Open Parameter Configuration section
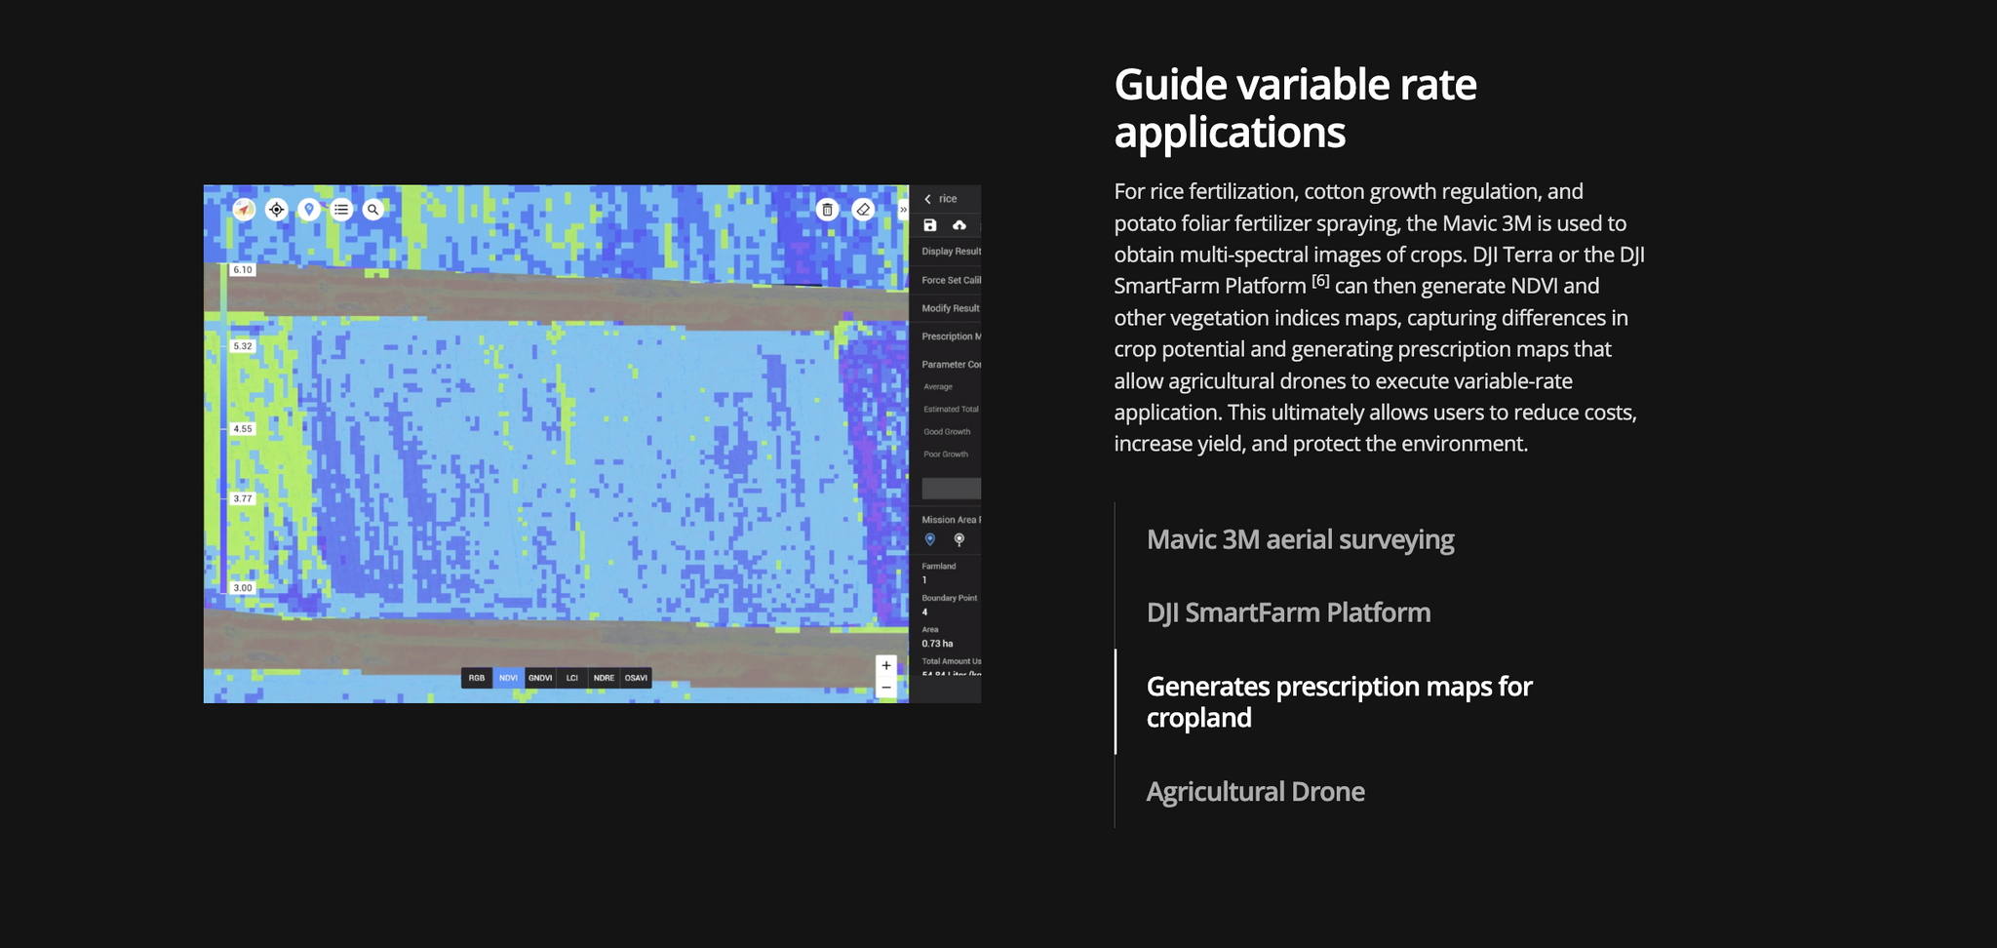The width and height of the screenshot is (1997, 948). (951, 365)
